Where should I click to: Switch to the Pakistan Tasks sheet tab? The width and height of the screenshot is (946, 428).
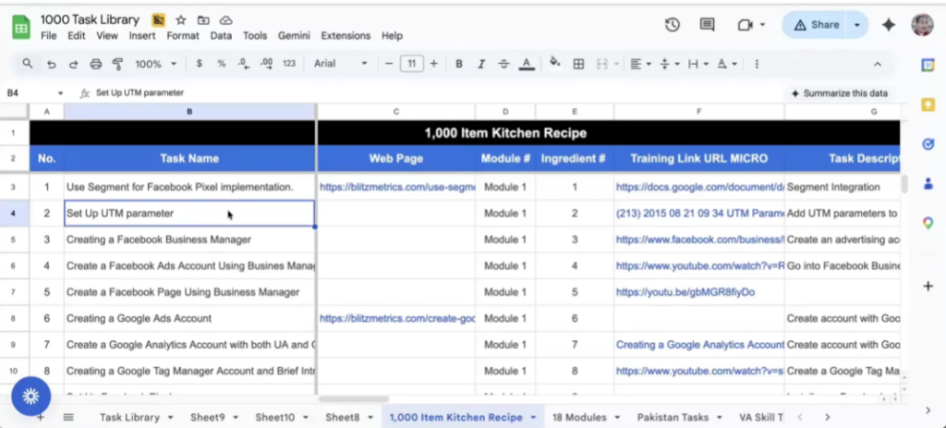(x=673, y=417)
